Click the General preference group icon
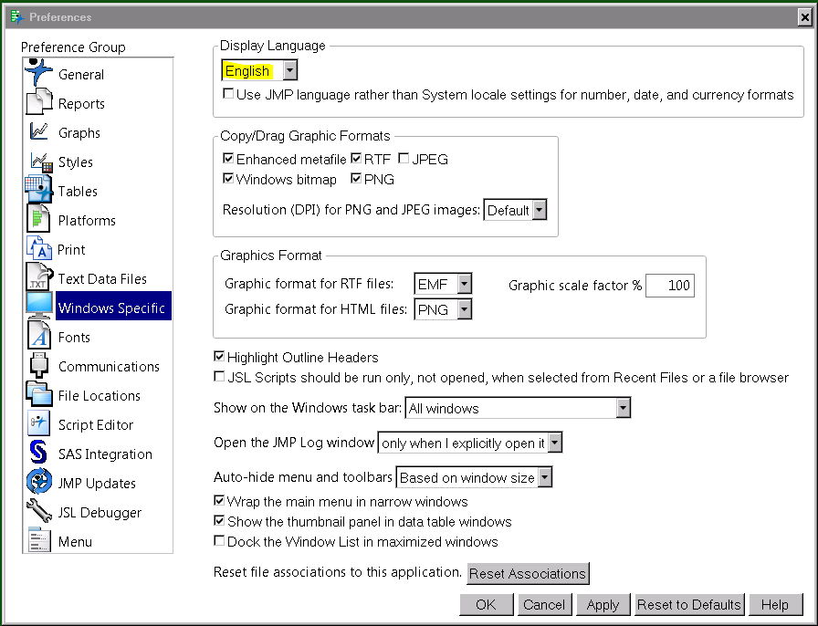 click(38, 72)
